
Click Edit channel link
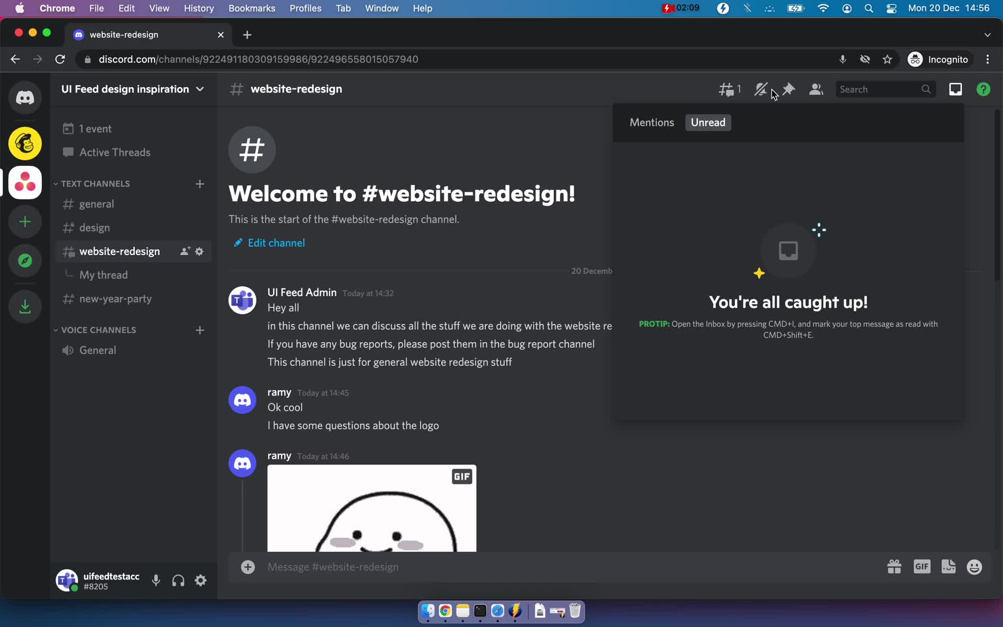pos(276,243)
